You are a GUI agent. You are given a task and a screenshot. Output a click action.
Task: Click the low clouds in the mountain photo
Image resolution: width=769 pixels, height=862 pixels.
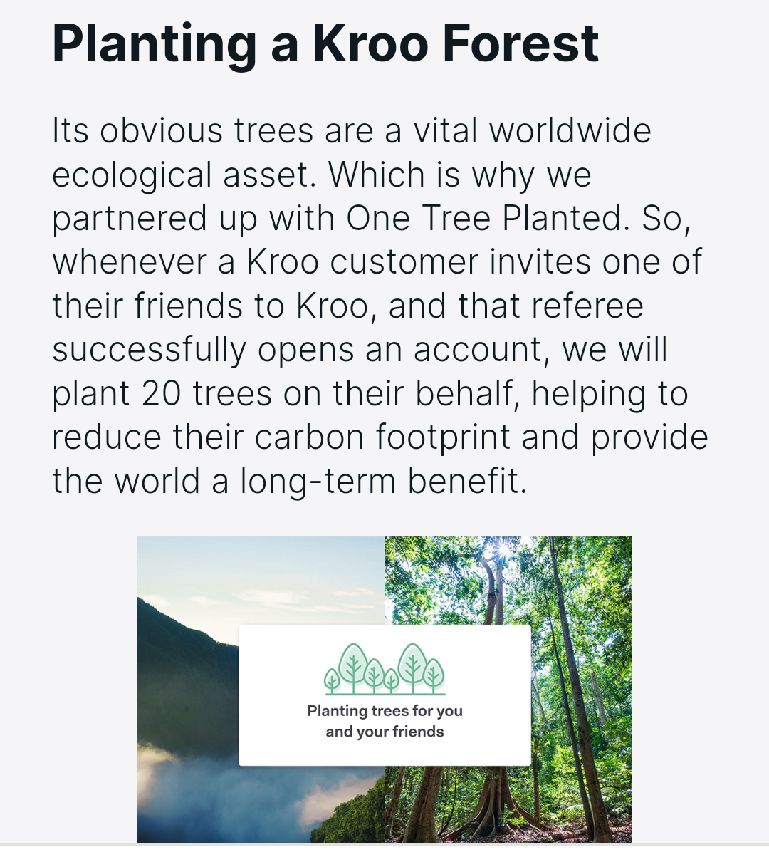click(221, 791)
